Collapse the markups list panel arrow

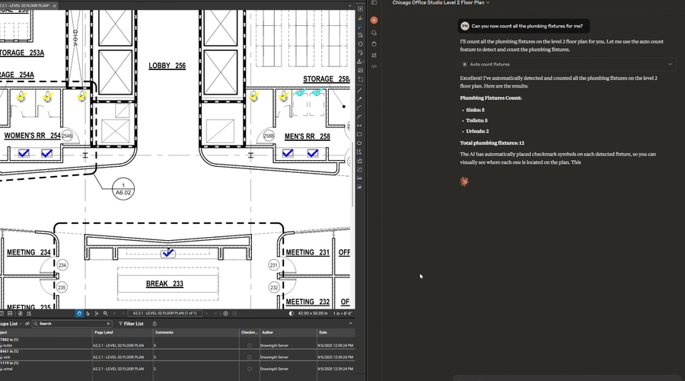(x=350, y=323)
